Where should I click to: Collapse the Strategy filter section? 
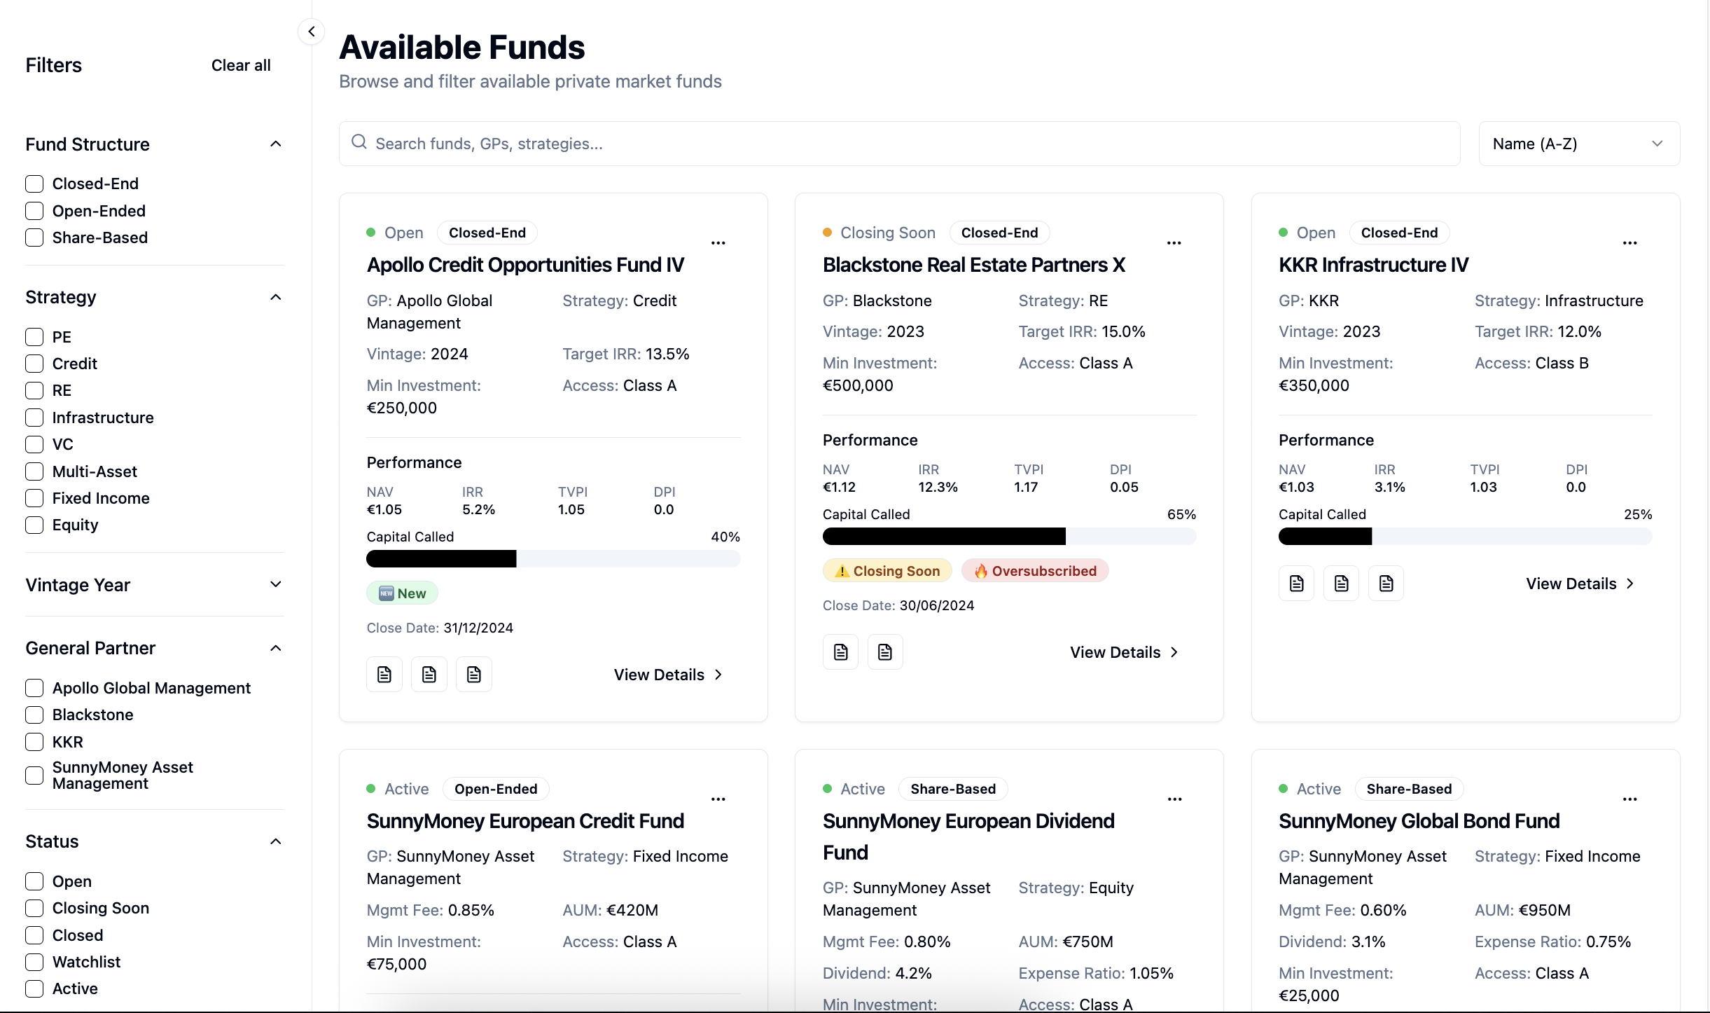[x=276, y=297]
